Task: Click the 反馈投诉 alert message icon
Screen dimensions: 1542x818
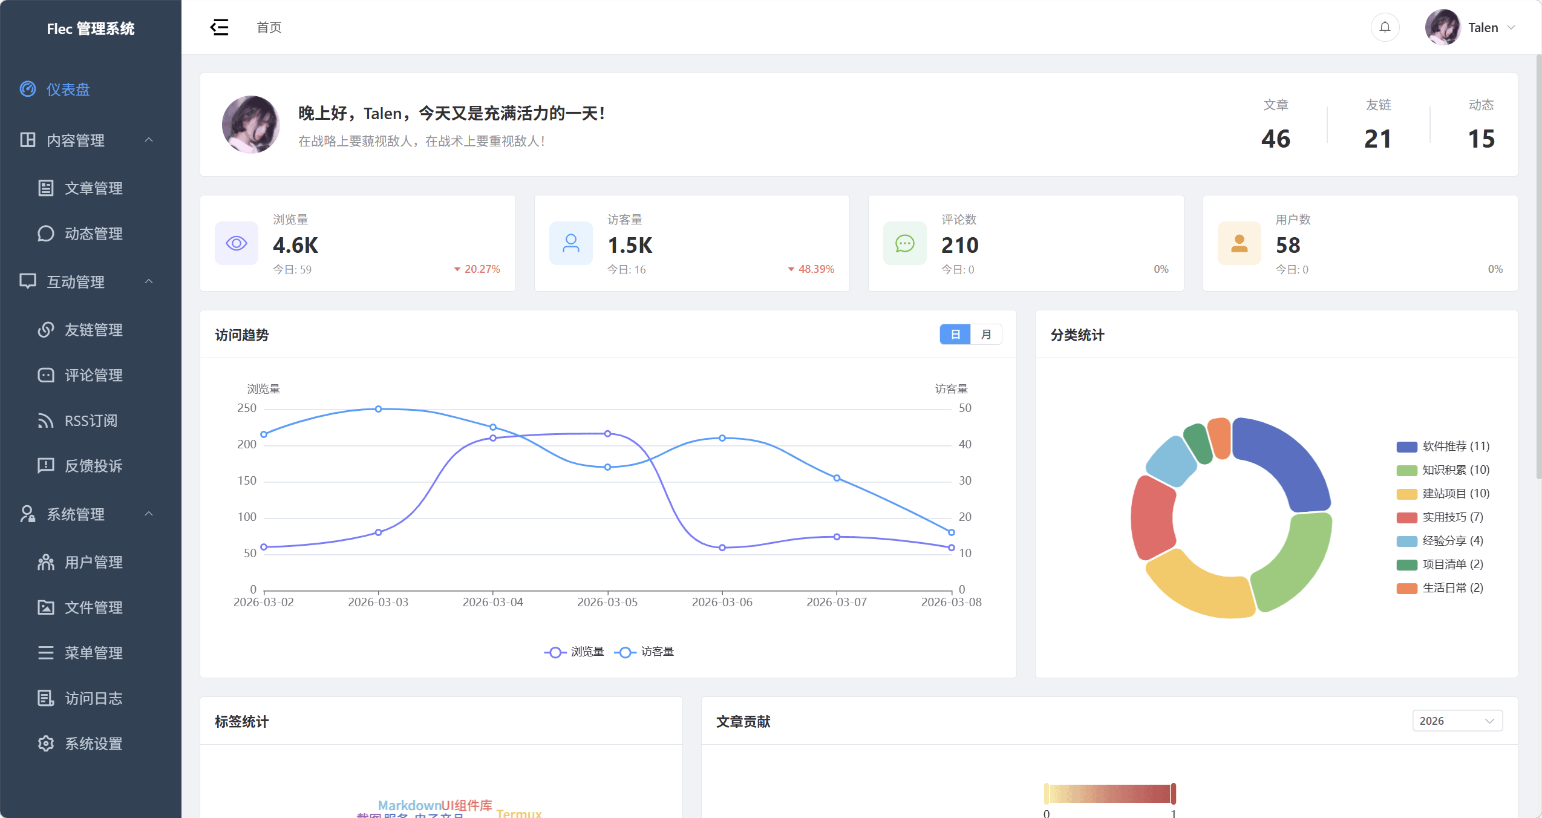Action: [x=46, y=465]
